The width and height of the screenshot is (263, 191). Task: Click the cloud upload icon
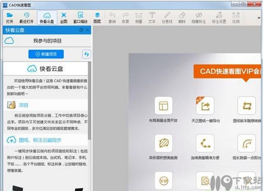11,140
